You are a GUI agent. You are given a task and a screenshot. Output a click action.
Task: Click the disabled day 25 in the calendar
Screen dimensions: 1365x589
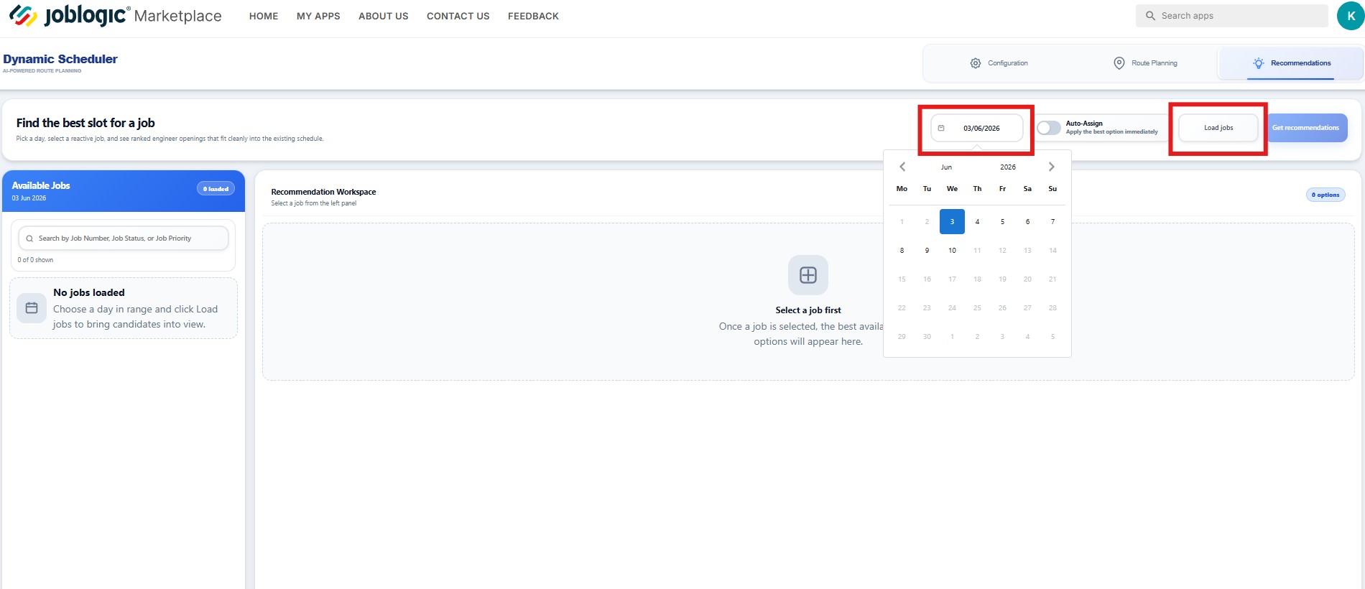coord(977,308)
